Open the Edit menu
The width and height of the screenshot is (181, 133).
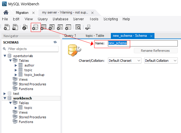(16, 19)
